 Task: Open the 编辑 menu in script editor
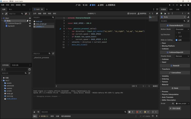click(40, 13)
